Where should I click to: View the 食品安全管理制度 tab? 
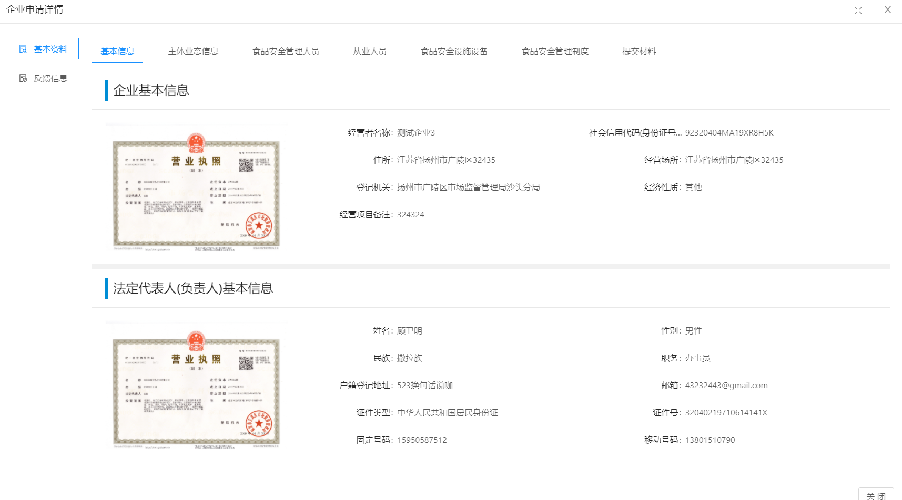coord(555,51)
